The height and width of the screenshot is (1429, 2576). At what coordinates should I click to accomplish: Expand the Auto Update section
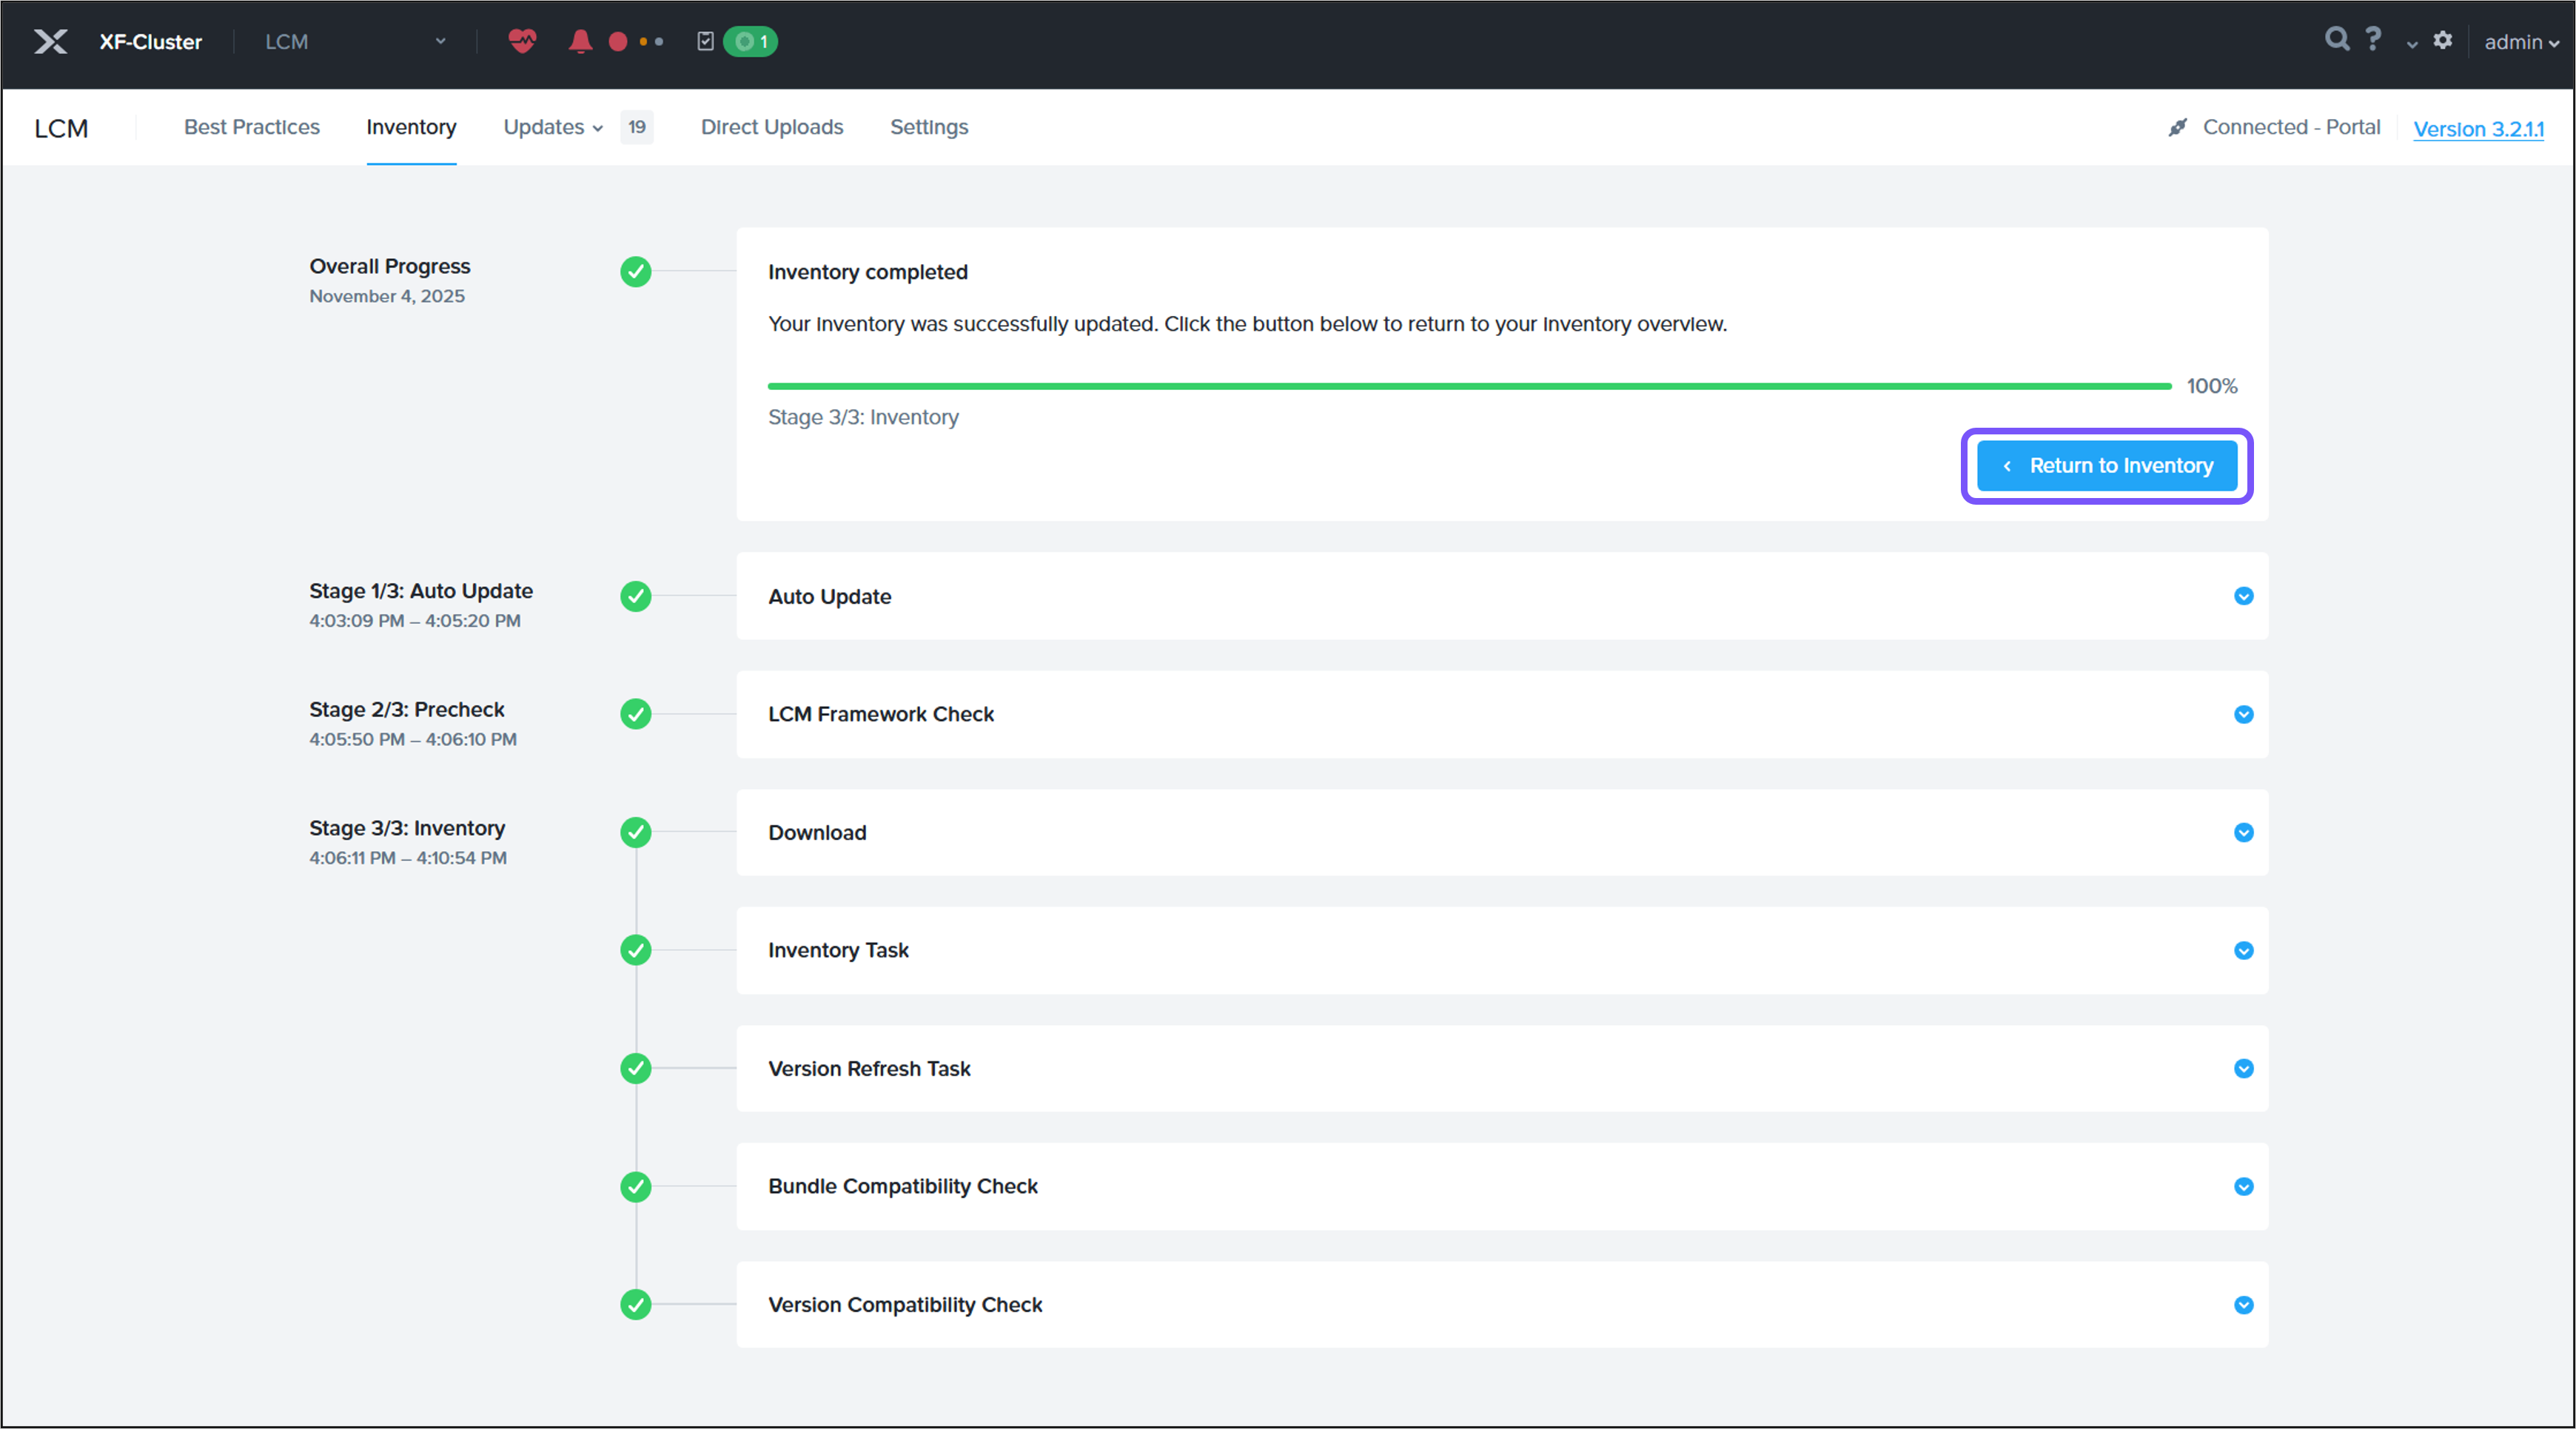click(x=2243, y=596)
